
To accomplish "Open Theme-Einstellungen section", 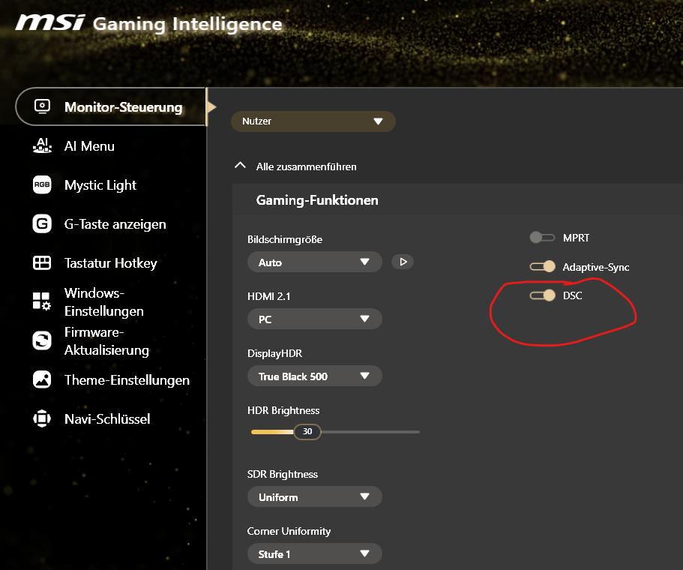I will pos(127,380).
